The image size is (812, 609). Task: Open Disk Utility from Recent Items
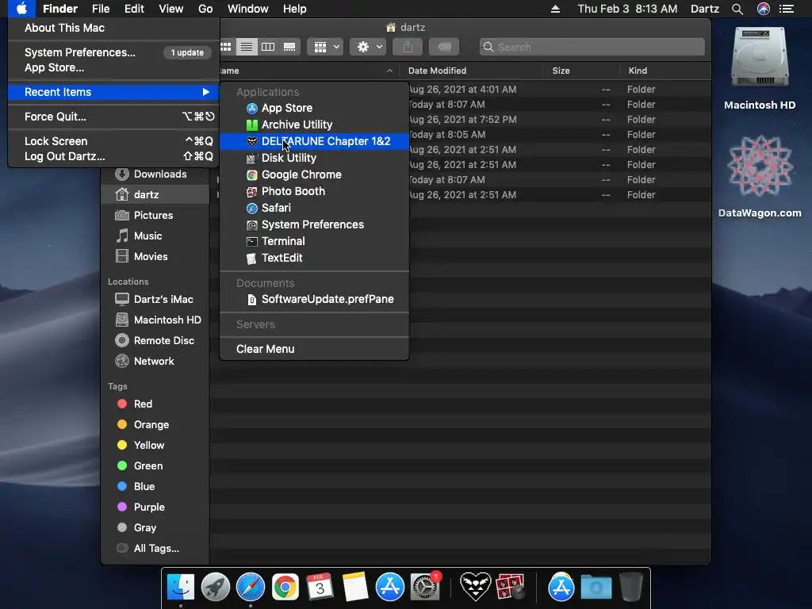pyautogui.click(x=314, y=158)
